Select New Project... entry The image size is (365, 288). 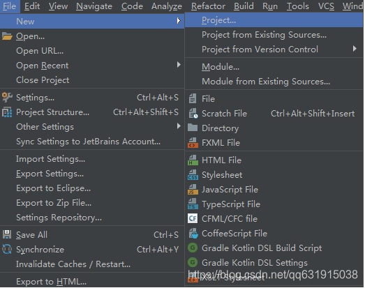coord(274,20)
